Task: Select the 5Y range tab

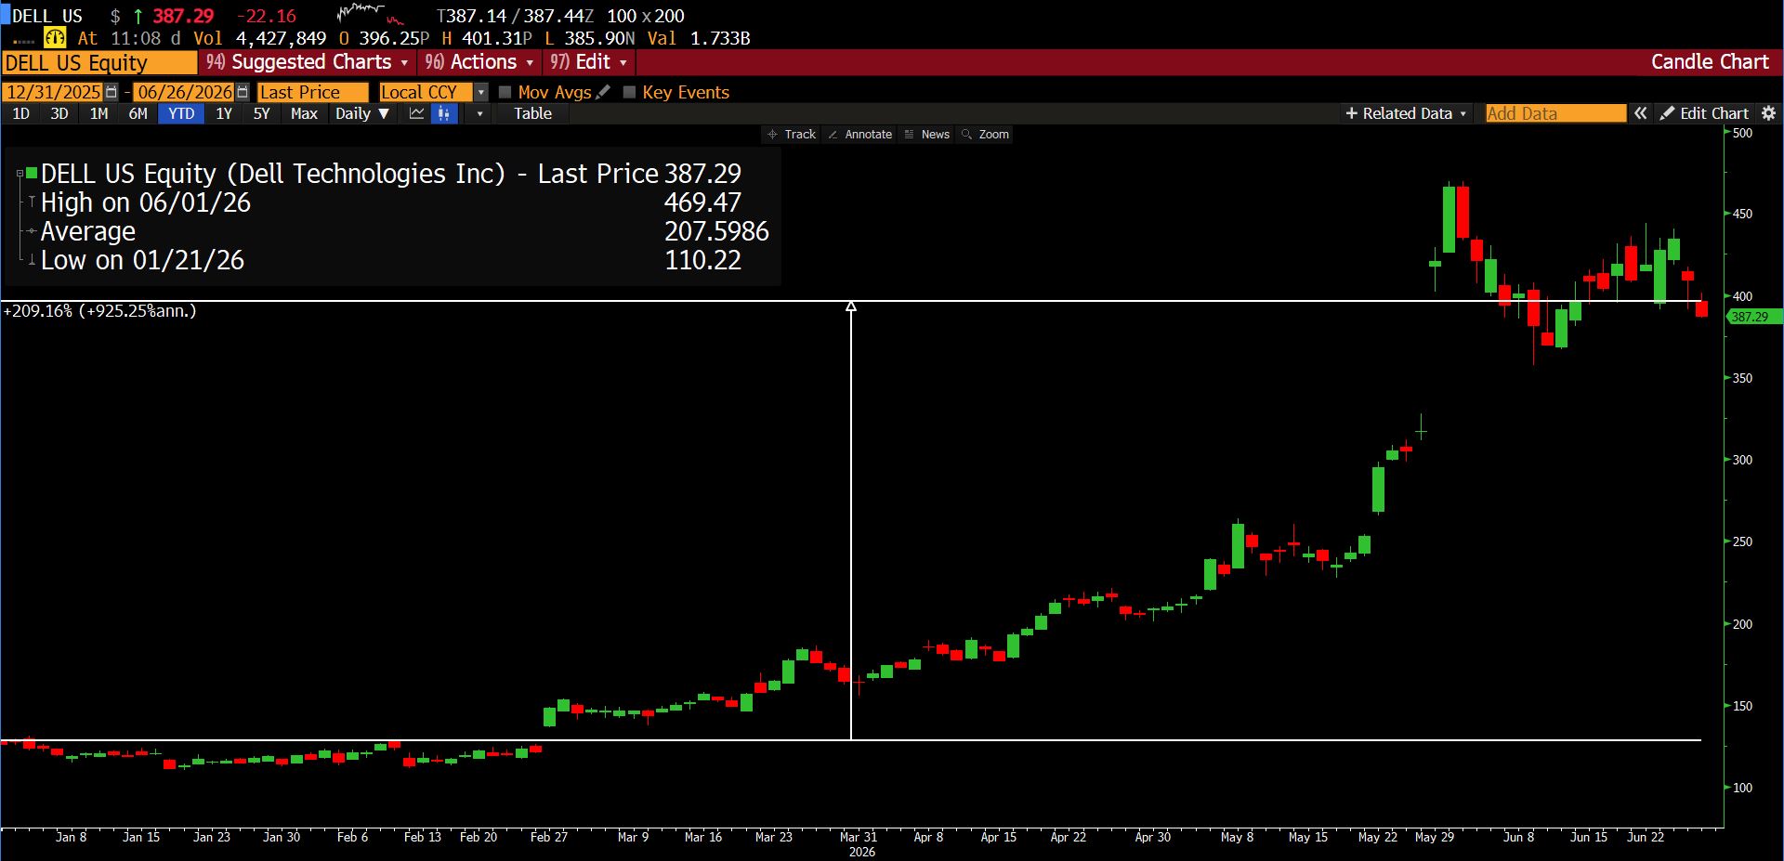Action: (262, 113)
